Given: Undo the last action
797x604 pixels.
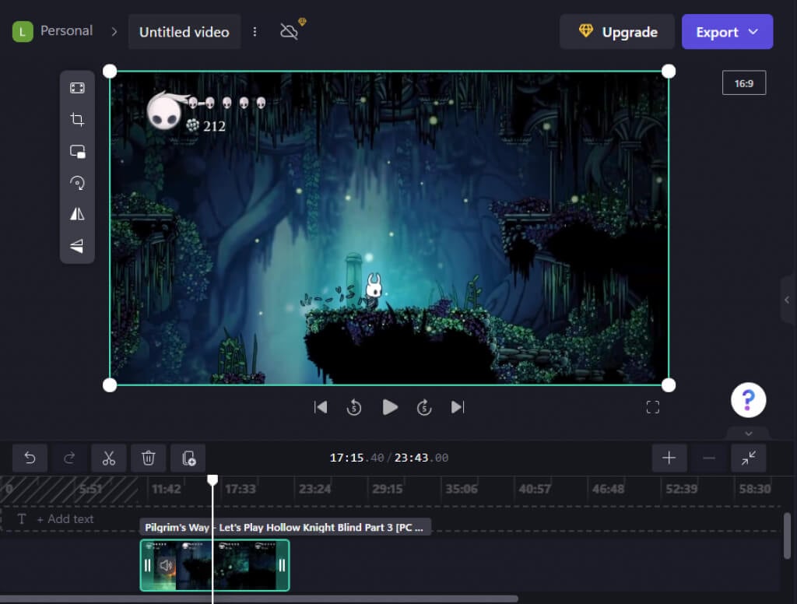Looking at the screenshot, I should click(x=30, y=458).
